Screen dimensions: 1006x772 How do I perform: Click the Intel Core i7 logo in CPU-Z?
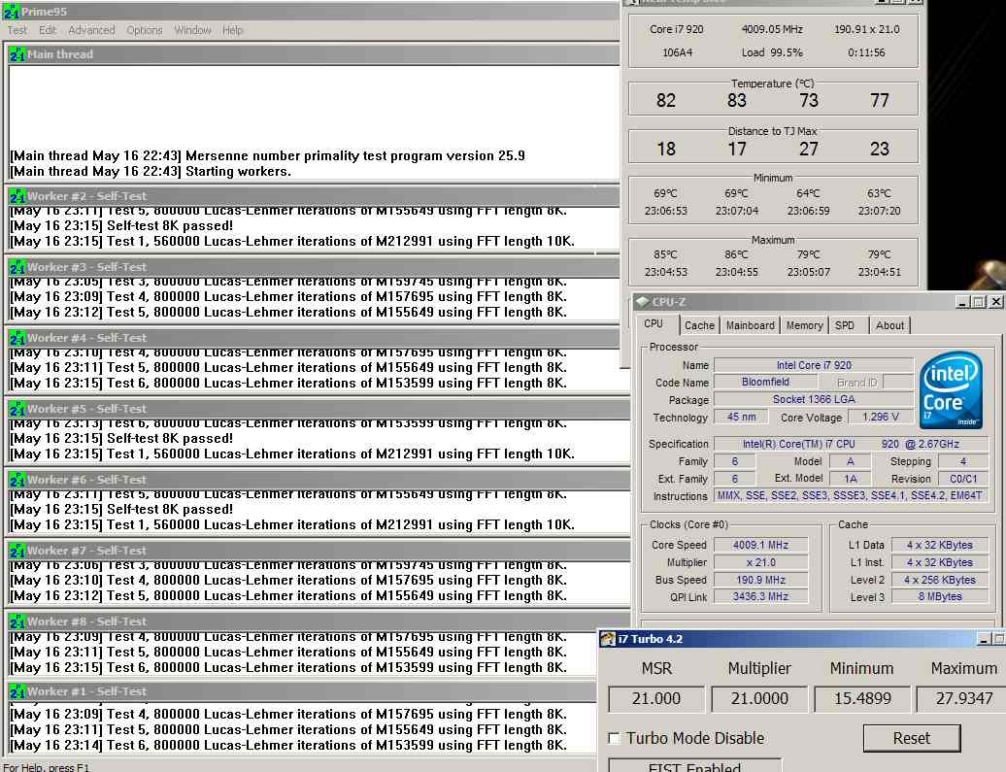[x=951, y=390]
